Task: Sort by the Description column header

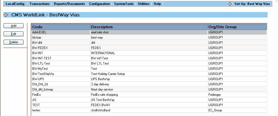Action: tap(149, 27)
